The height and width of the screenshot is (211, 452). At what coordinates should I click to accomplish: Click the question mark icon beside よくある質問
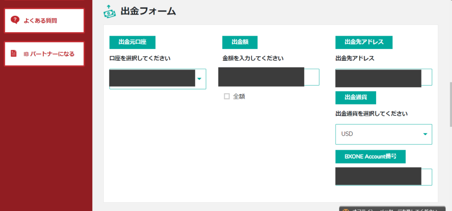15,20
